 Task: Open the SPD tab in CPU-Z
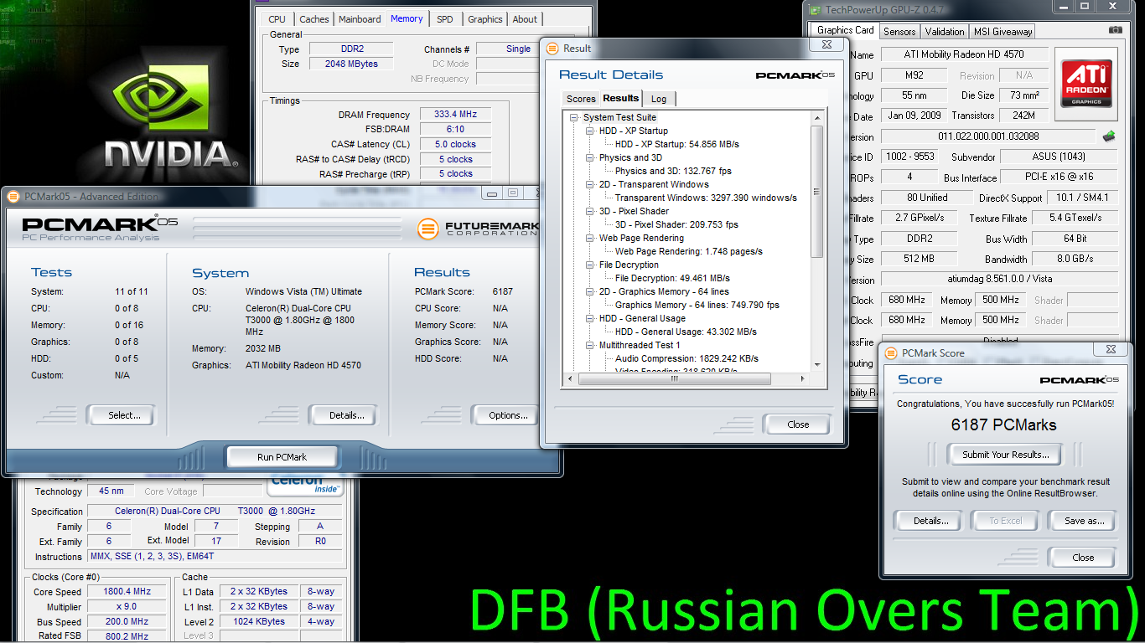(x=445, y=19)
